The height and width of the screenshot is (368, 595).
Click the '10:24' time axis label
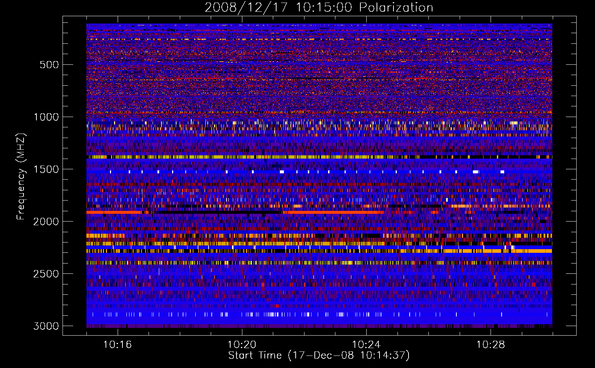tap(366, 344)
